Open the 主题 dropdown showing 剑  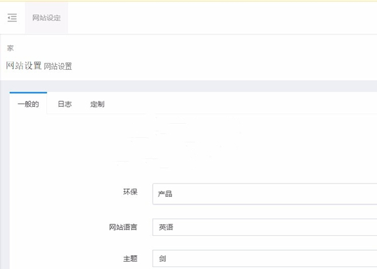pos(264,258)
